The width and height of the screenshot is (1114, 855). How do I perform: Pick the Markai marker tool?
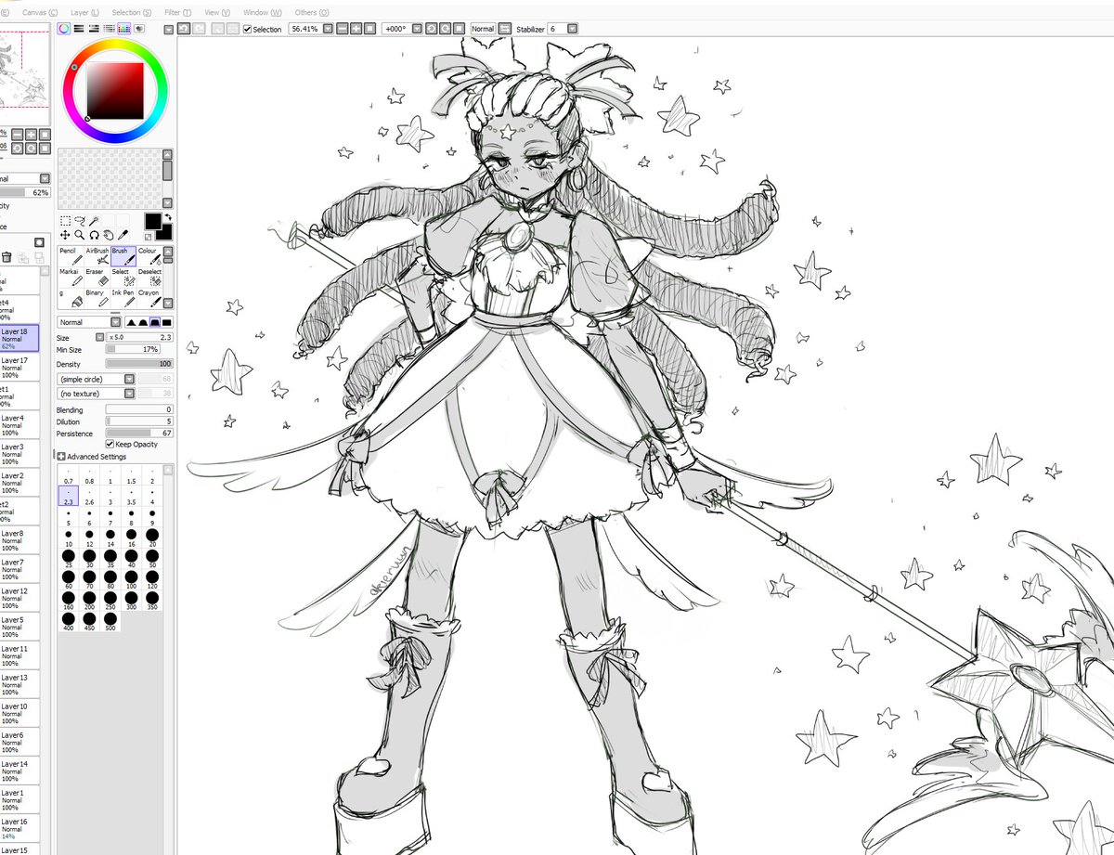click(71, 278)
